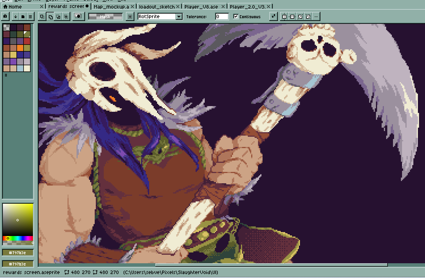Viewport: 425px width, 278px height.
Task: Click the Mask transparent color button
Action: [105, 16]
